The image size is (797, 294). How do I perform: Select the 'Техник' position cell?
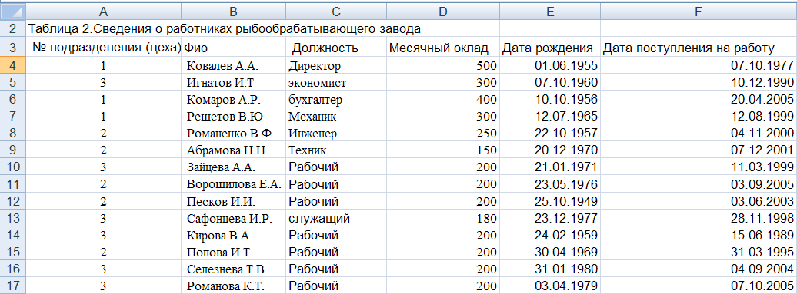coord(336,150)
